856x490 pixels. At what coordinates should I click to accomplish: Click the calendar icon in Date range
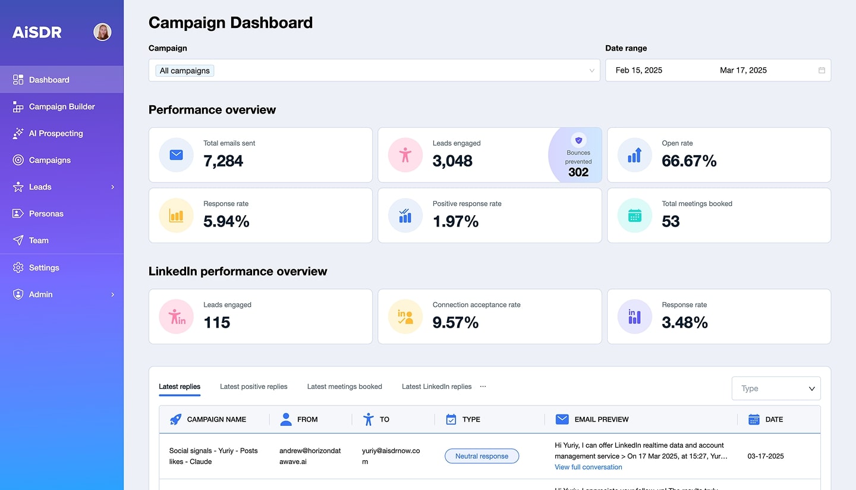click(822, 70)
